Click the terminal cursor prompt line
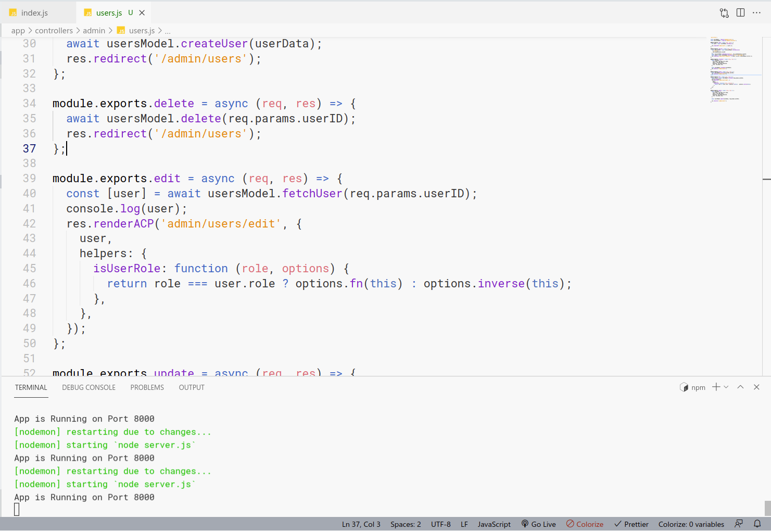 click(x=17, y=510)
